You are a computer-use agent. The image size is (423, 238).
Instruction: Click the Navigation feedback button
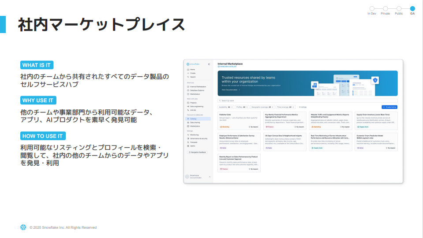pyautogui.click(x=197, y=152)
